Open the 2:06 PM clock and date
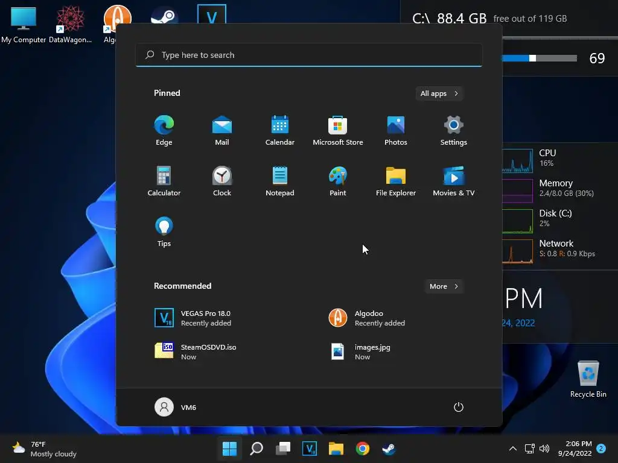 click(575, 449)
